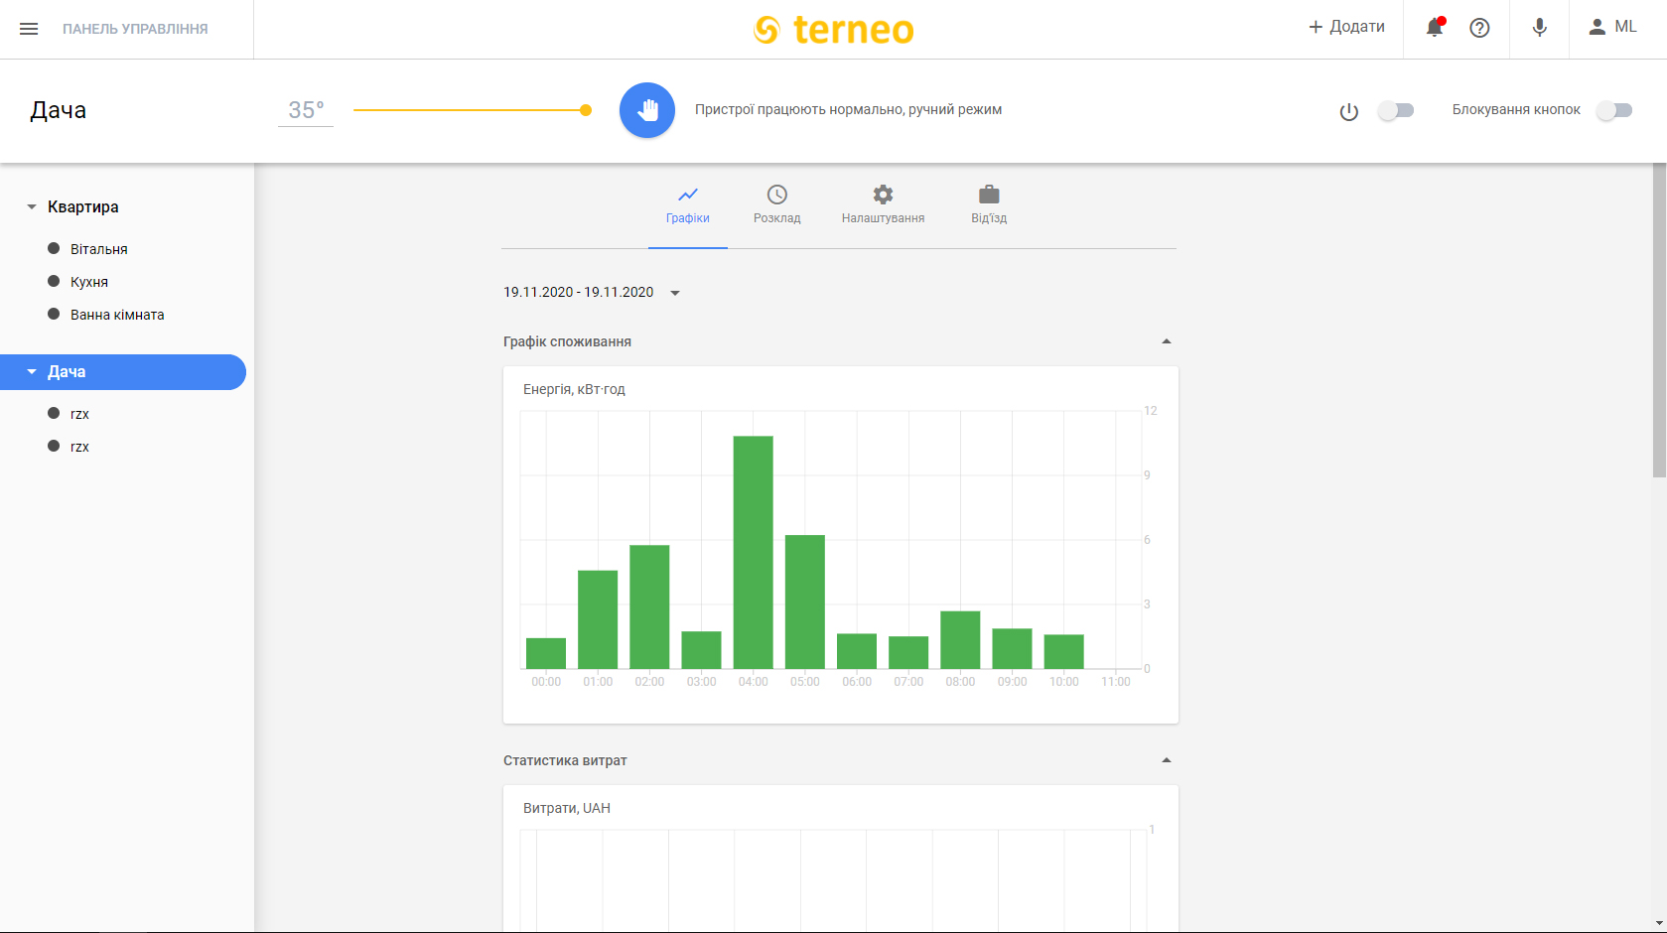
Task: Click the Додати button
Action: coord(1346,27)
